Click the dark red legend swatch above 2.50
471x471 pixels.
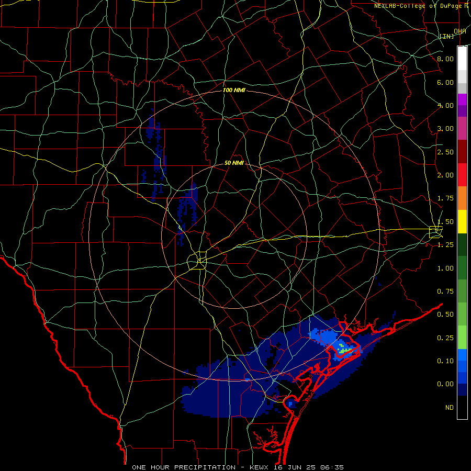point(462,151)
